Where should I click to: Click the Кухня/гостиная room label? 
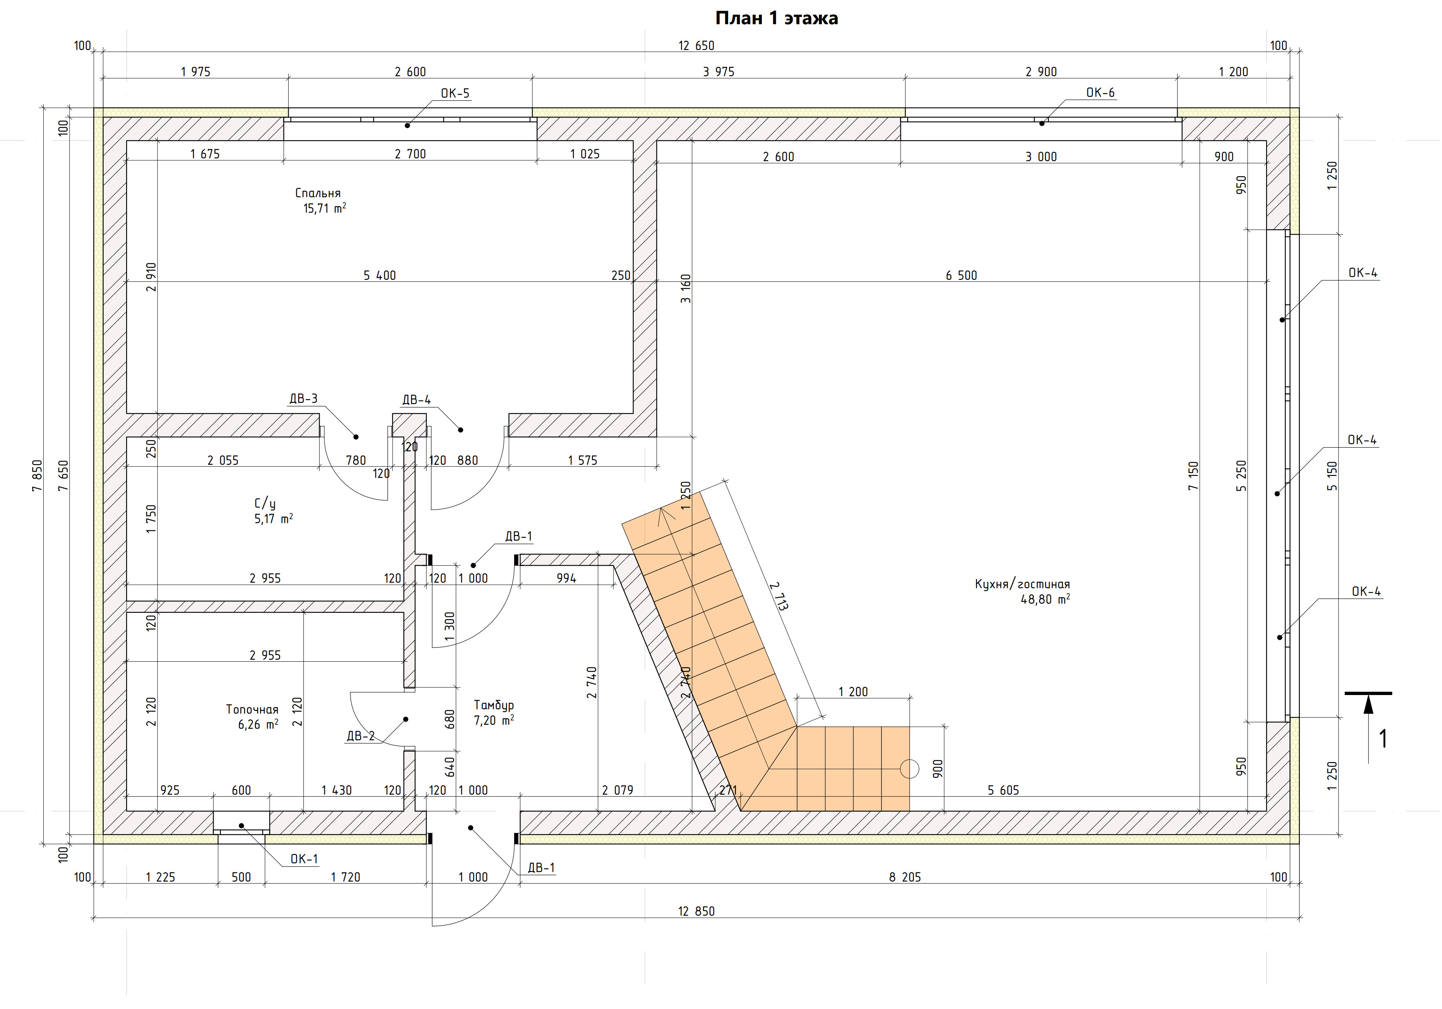coord(1022,585)
